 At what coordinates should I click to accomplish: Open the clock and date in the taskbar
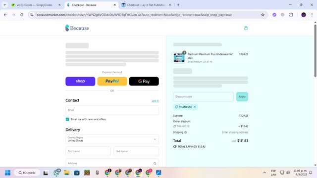(300, 173)
